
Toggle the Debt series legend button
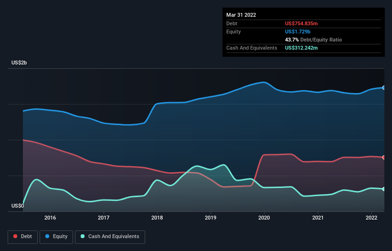[23, 237]
